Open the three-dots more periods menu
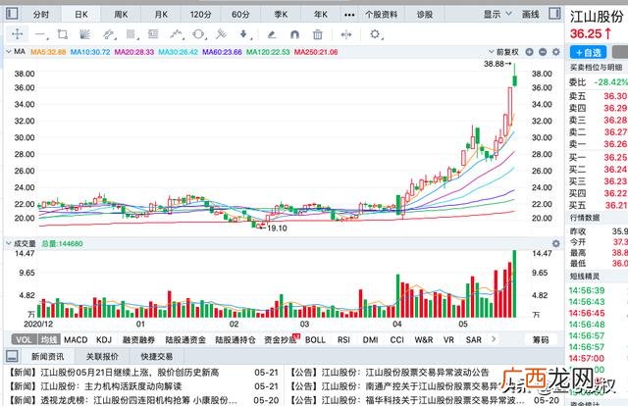The width and height of the screenshot is (628, 406). [x=349, y=15]
